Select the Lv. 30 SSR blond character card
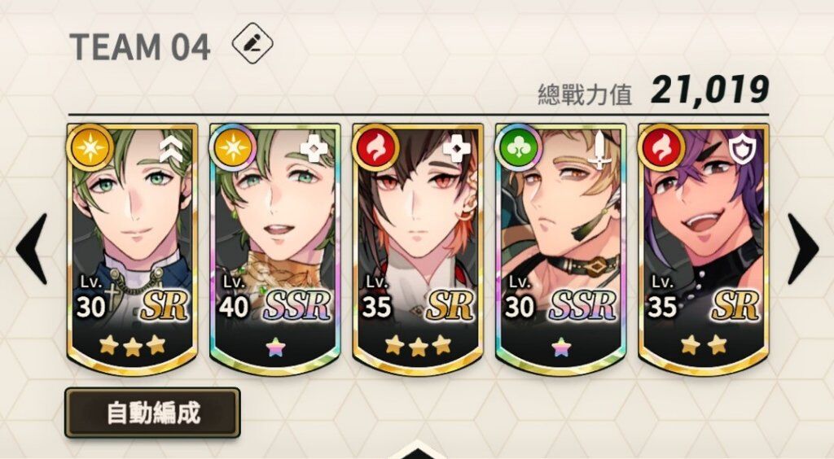Image resolution: width=834 pixels, height=459 pixels. (560, 248)
